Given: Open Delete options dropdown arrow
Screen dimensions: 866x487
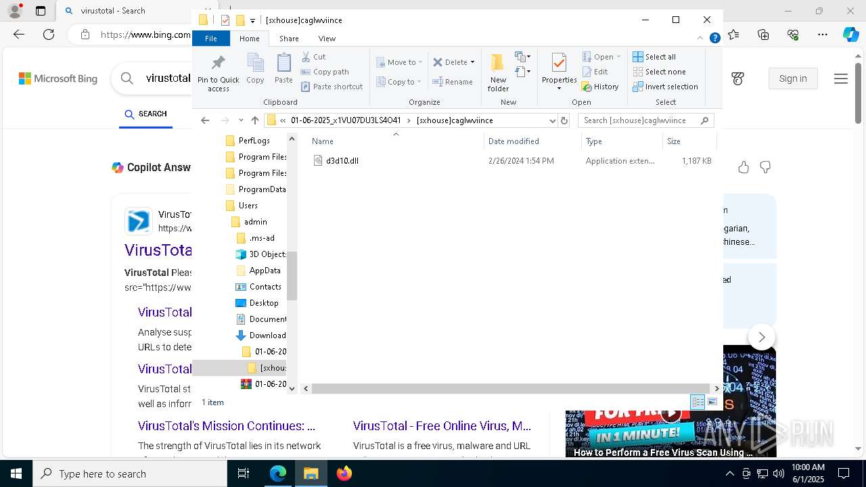Looking at the screenshot, I should pos(472,62).
